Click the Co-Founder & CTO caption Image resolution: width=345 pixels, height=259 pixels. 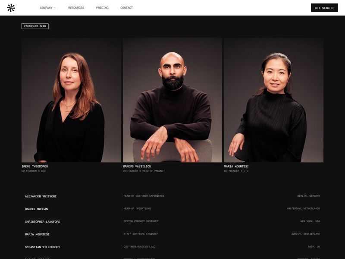pos(236,171)
